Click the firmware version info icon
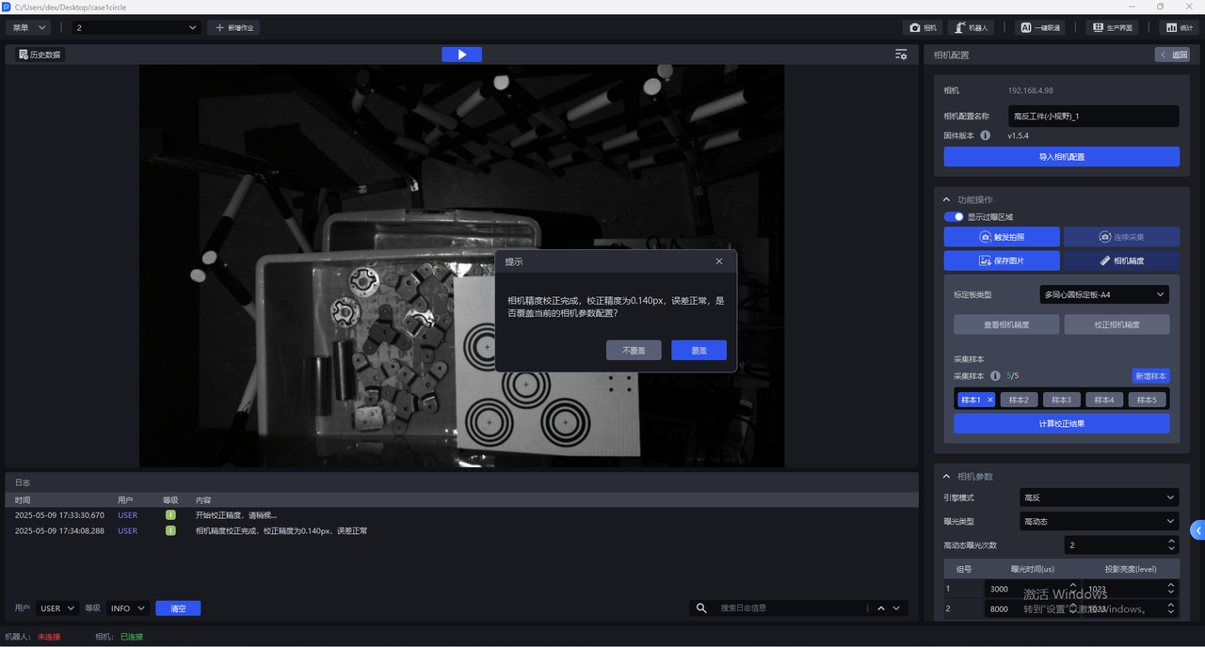Viewport: 1205px width, 647px height. (x=986, y=135)
